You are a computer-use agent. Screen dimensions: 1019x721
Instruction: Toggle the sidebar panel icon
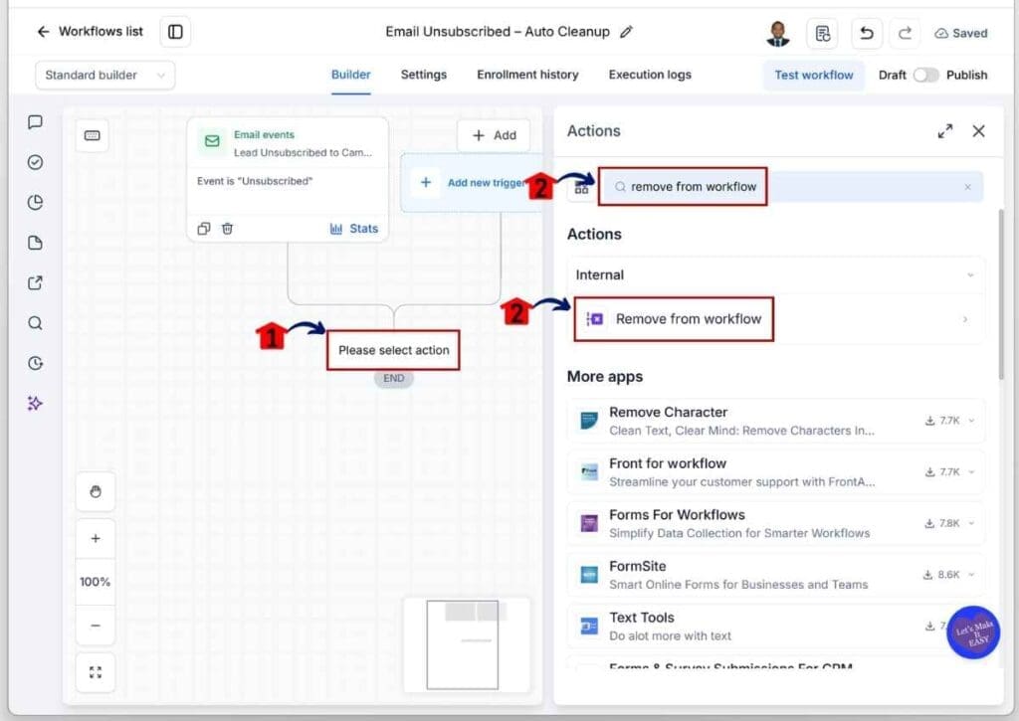[175, 32]
